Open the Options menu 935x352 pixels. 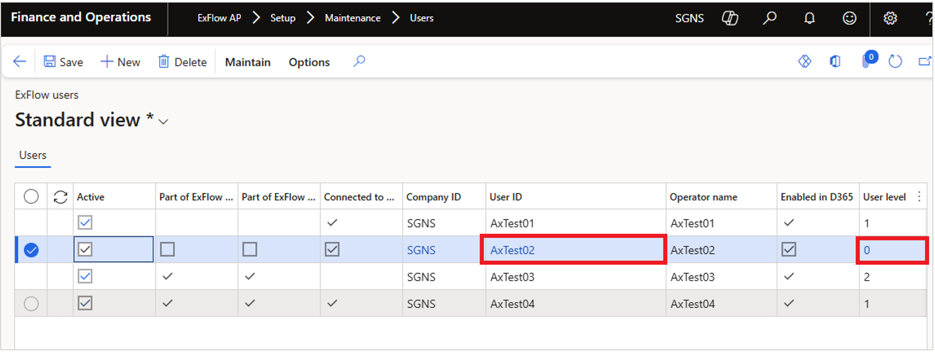click(309, 62)
